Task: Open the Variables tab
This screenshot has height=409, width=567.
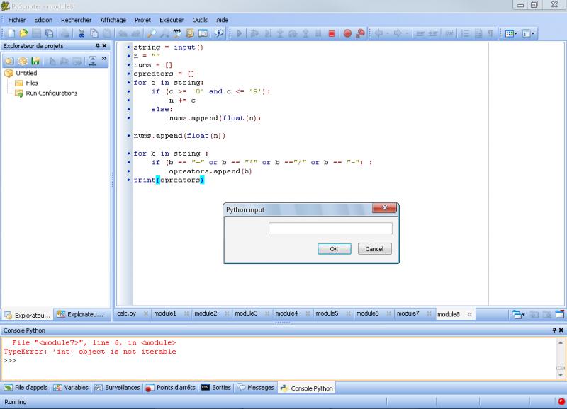Action: [x=71, y=387]
